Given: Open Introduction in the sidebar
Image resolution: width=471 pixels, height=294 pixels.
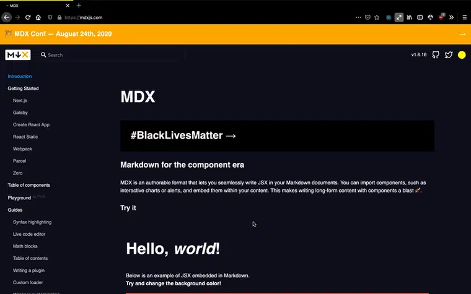Looking at the screenshot, I should pos(20,76).
